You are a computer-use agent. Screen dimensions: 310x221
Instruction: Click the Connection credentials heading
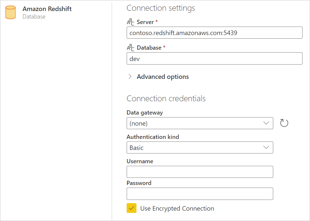pos(166,98)
